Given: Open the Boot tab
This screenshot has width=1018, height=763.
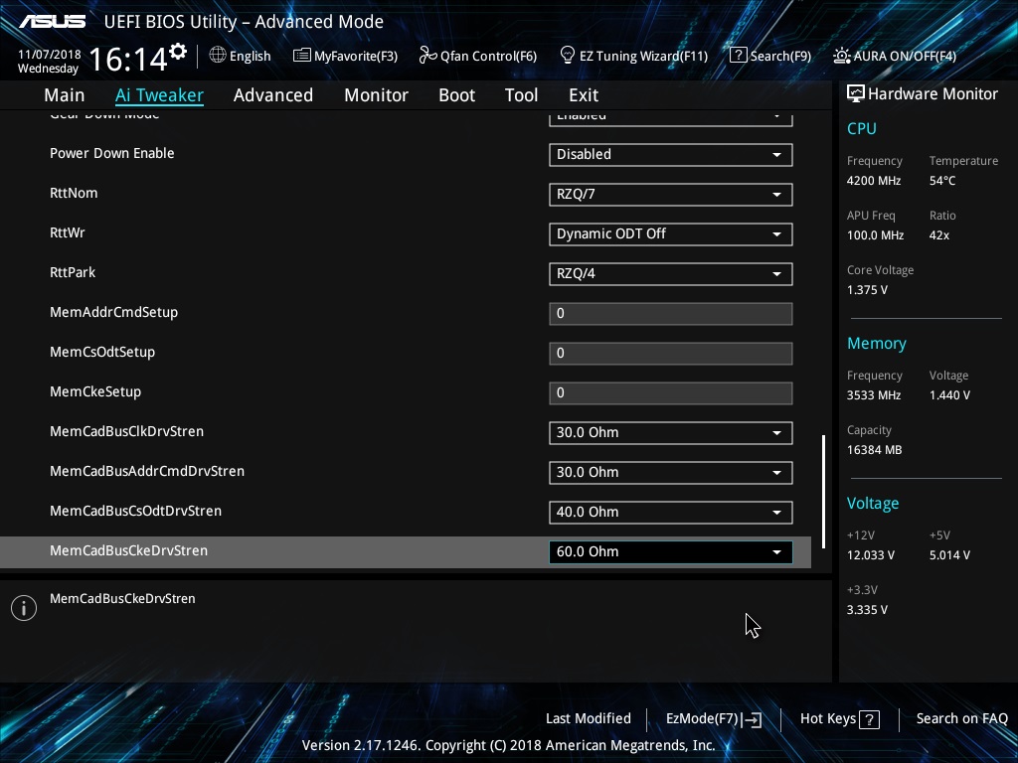Looking at the screenshot, I should 457,95.
